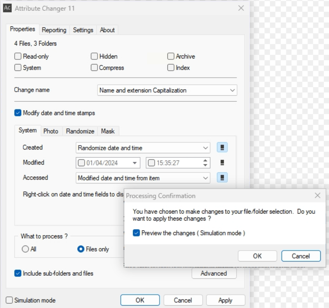Select the All radio button

point(25,249)
